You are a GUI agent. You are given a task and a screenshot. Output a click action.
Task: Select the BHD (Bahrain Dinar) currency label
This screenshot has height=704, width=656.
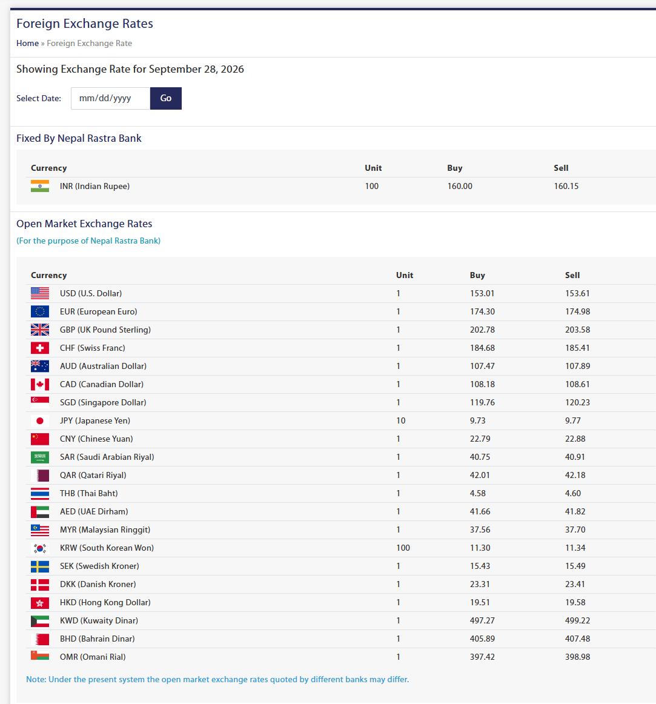click(x=98, y=639)
